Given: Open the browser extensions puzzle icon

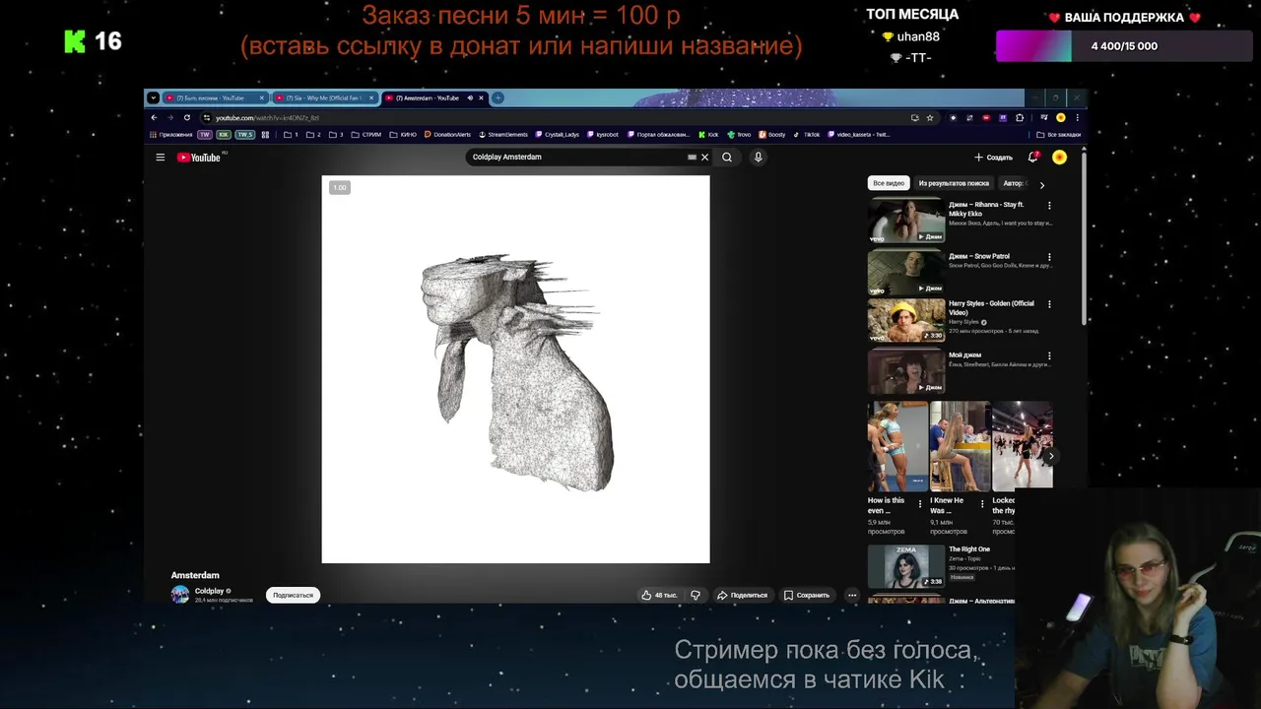Looking at the screenshot, I should coord(1020,117).
